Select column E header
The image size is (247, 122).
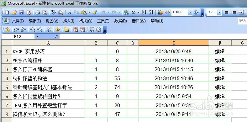pos(174,43)
